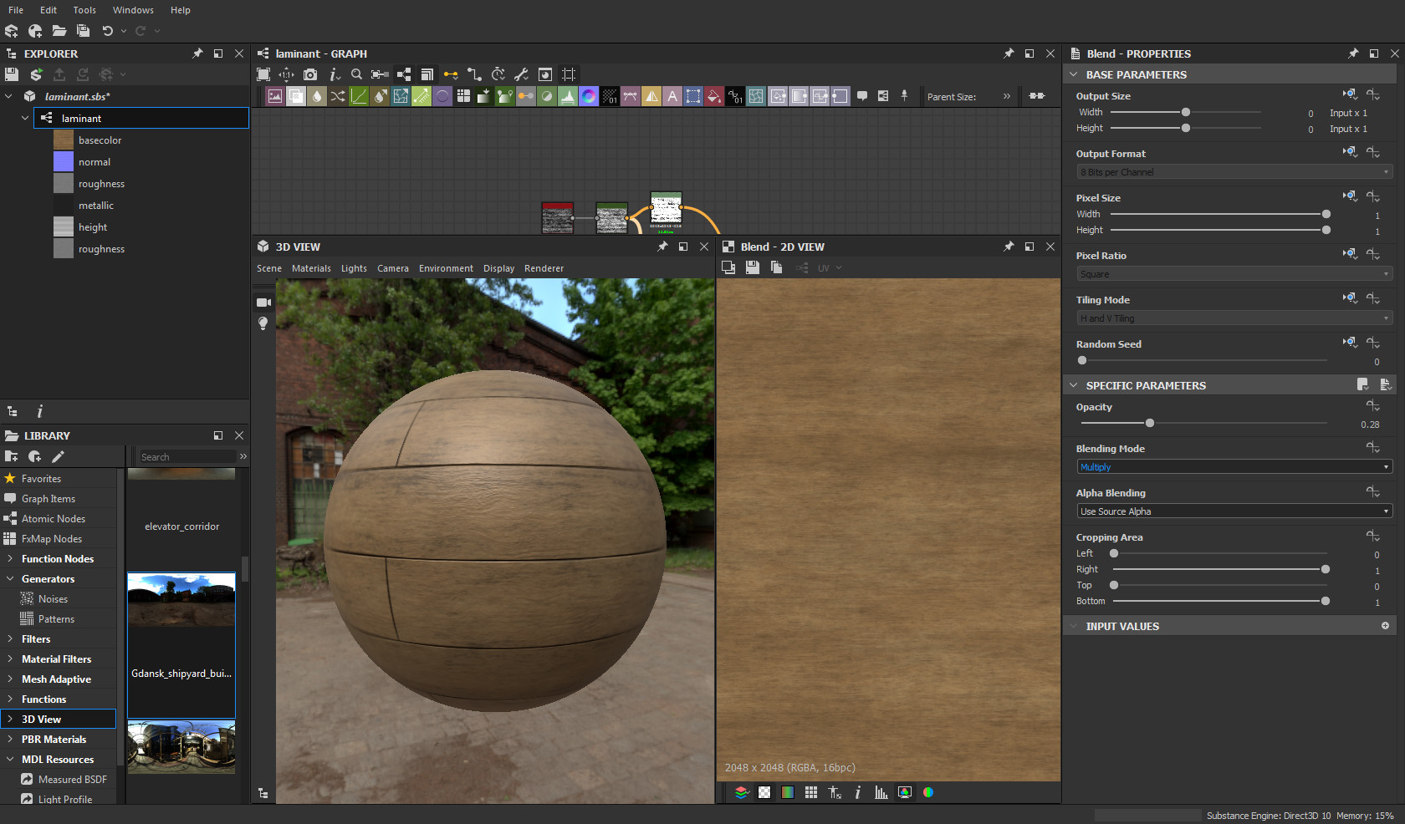Pin the Blend Properties panel
This screenshot has height=824, width=1405.
click(x=1352, y=53)
